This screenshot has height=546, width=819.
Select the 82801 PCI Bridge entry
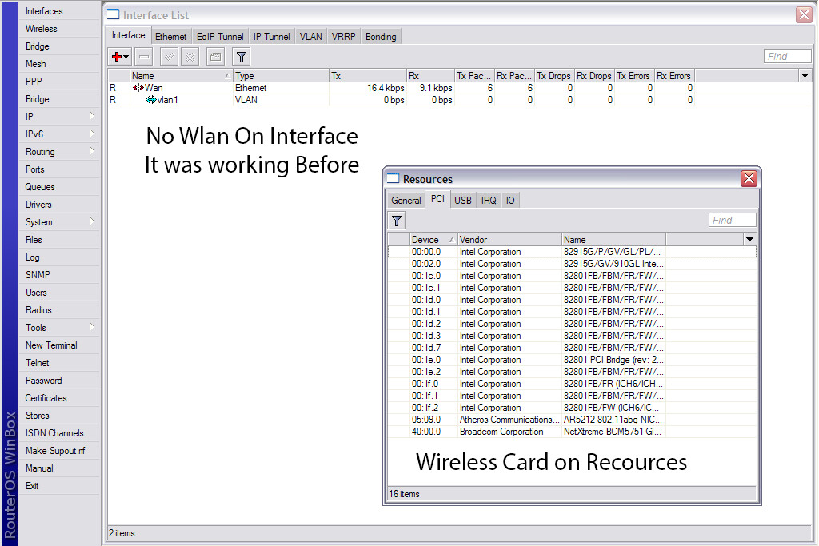(572, 360)
